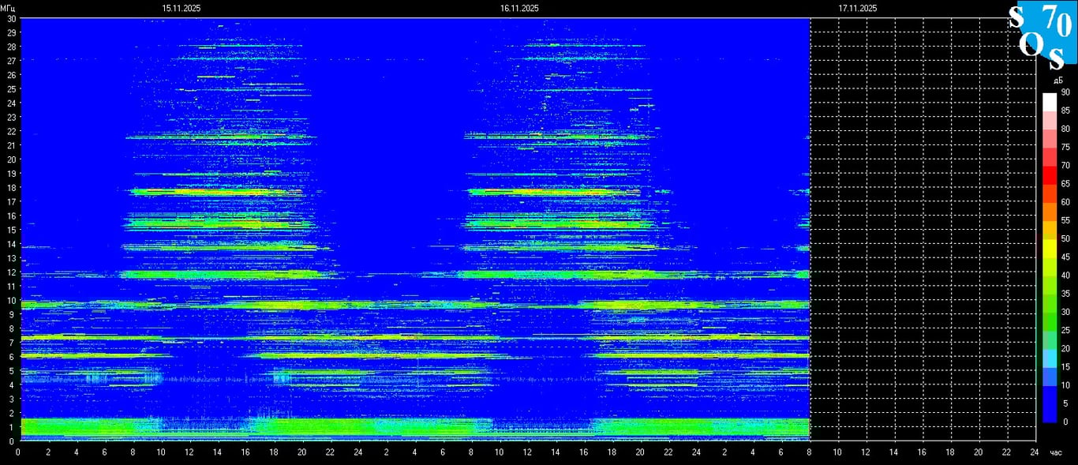Click the час label on time axis
Image resolution: width=1078 pixels, height=465 pixels.
coord(1056,452)
